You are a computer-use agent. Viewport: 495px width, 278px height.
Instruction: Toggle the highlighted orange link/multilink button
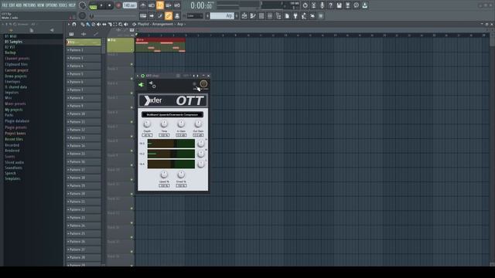click(169, 15)
